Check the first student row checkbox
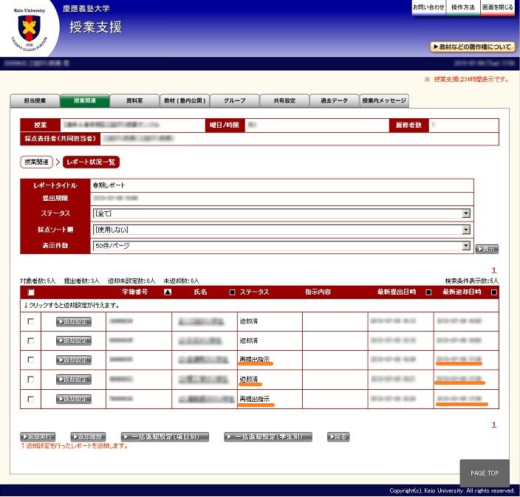This screenshot has width=520, height=497. pyautogui.click(x=30, y=321)
